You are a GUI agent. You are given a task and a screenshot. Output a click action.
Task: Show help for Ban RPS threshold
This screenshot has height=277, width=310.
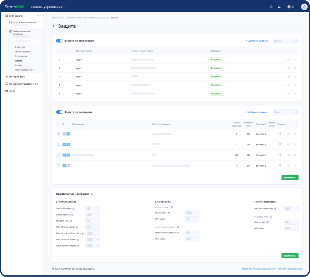(x=275, y=209)
